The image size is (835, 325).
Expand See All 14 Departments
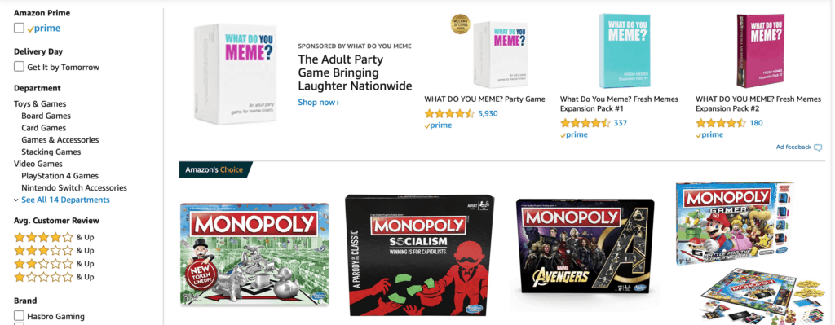pyautogui.click(x=62, y=200)
